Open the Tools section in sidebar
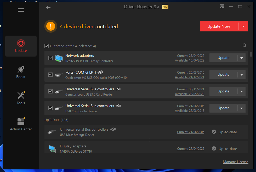 pyautogui.click(x=21, y=98)
